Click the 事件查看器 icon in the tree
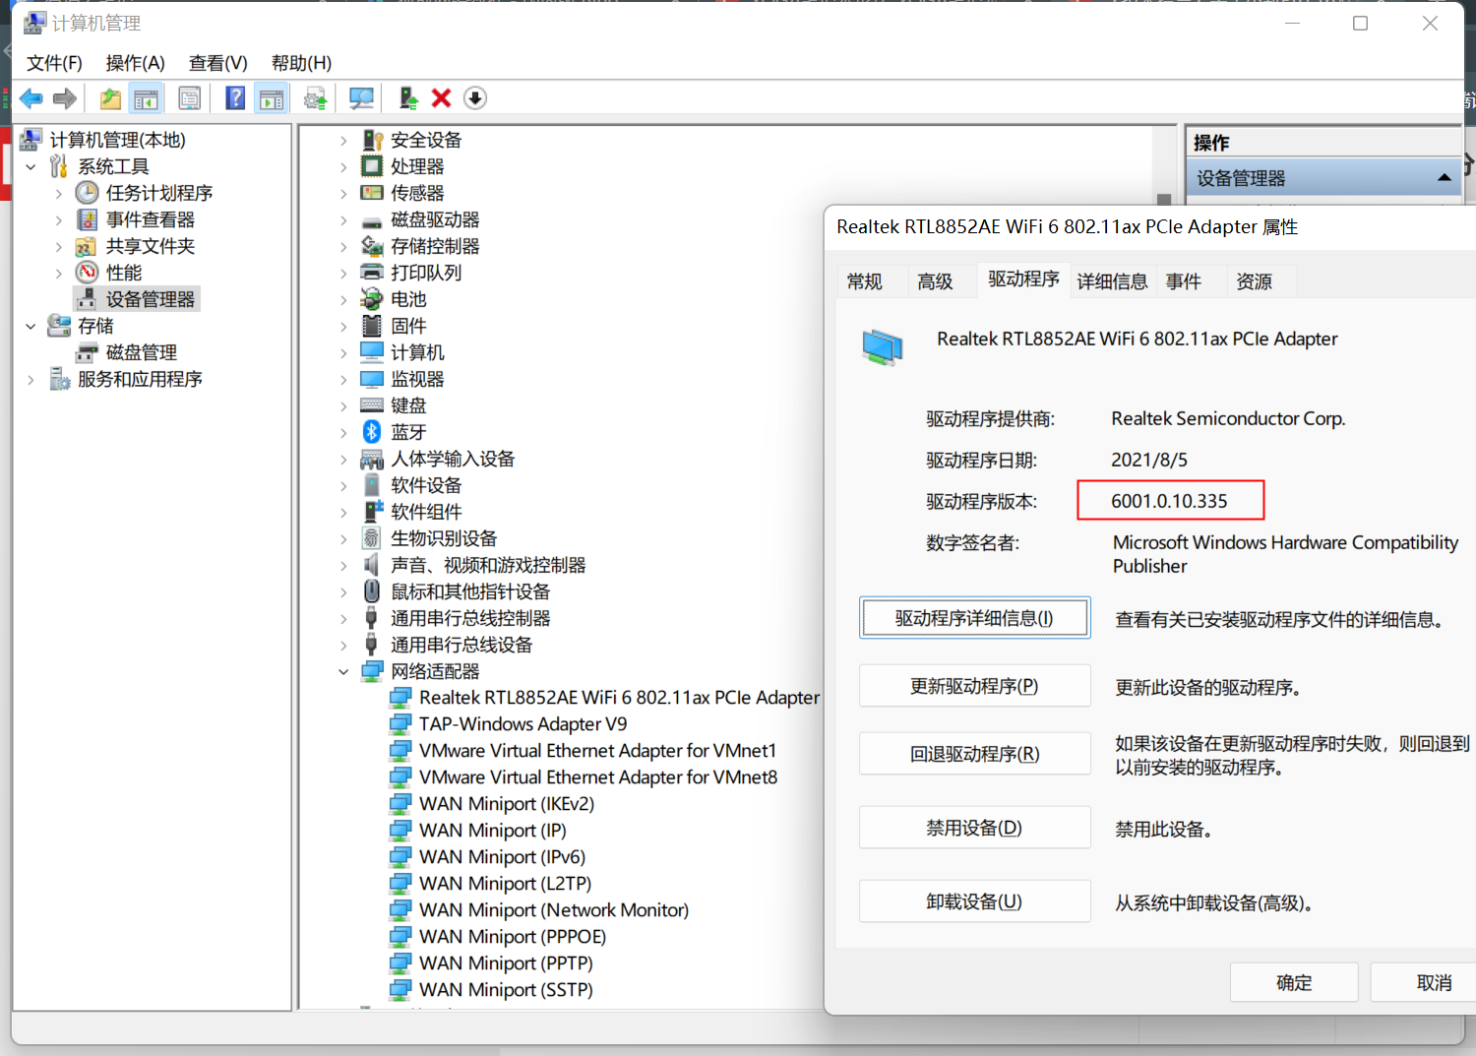The width and height of the screenshot is (1476, 1056). pos(88,219)
